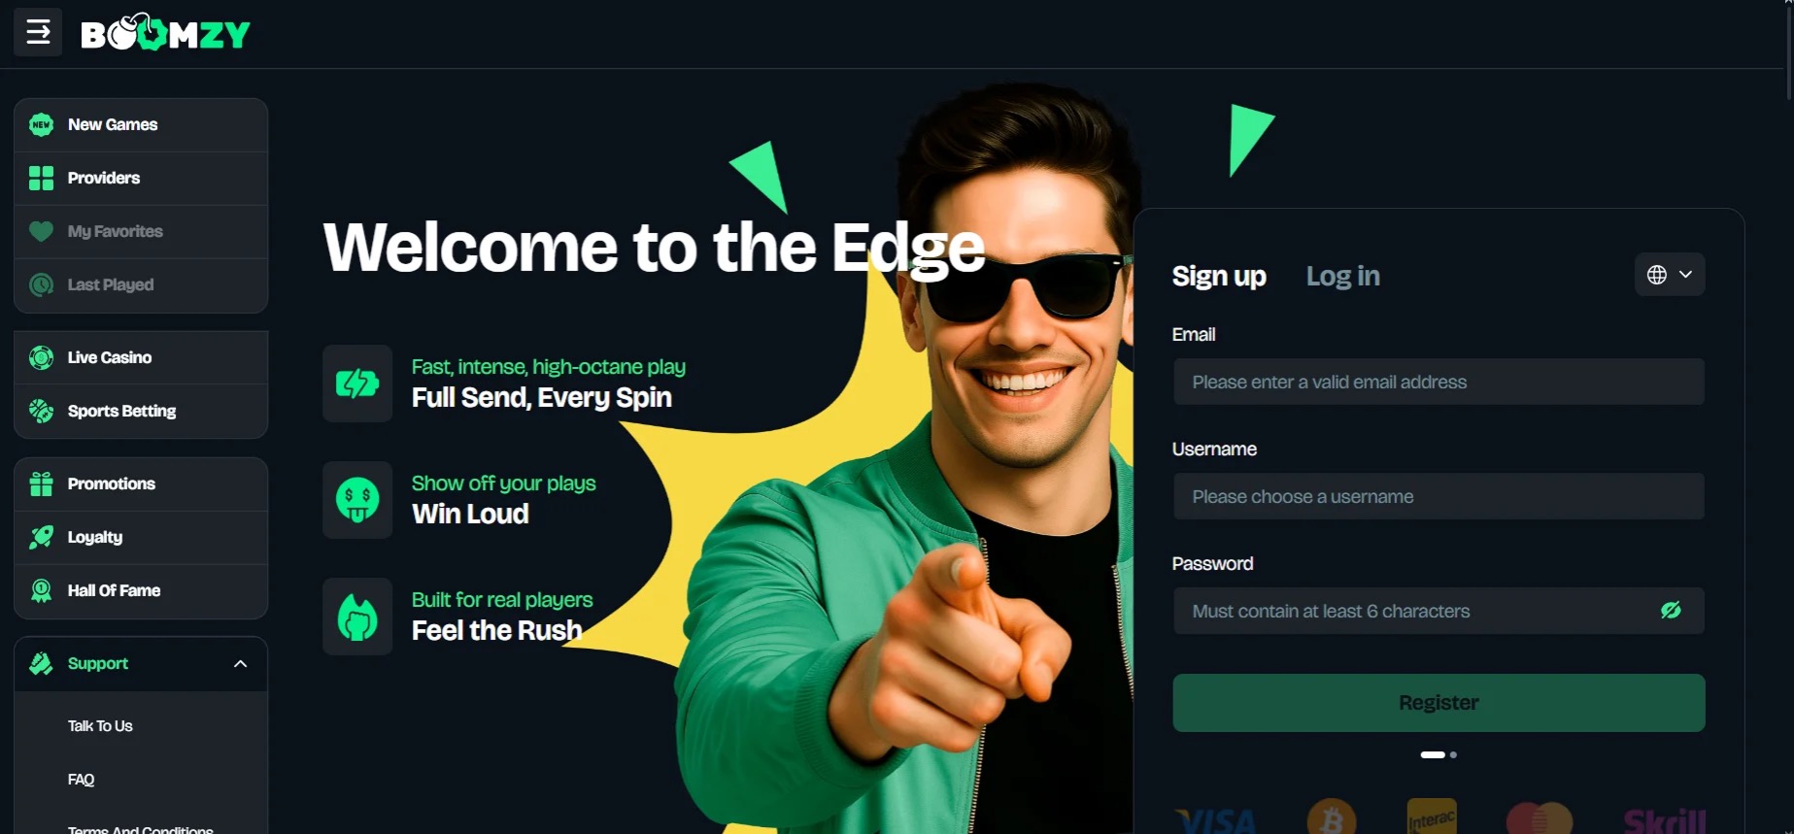Screen dimensions: 1794x834
Task: Click the Boomzy logo
Action: [165, 33]
